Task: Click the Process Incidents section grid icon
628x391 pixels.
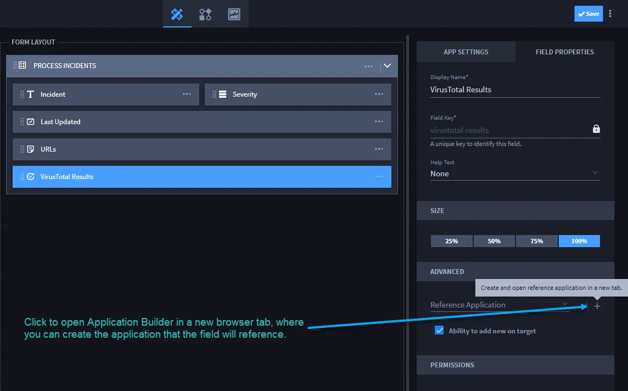Action: pos(23,65)
